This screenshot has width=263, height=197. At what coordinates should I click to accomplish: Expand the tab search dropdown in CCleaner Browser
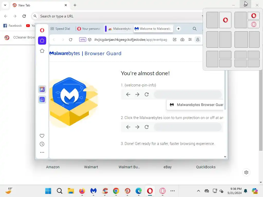(x=5, y=5)
